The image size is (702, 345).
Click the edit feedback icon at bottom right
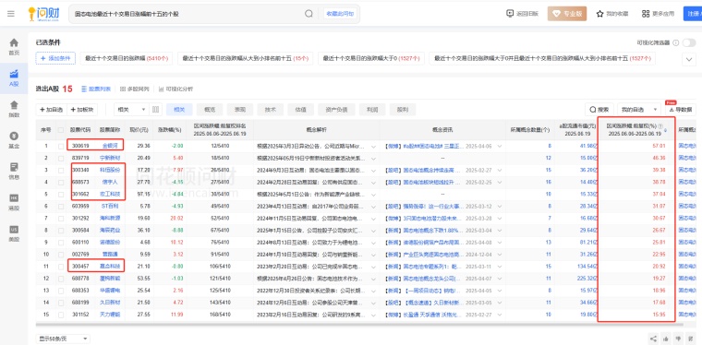coord(691,339)
